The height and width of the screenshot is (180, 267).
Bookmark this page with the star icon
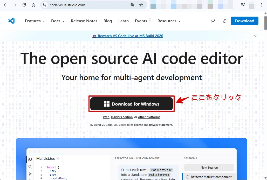coord(141,5)
